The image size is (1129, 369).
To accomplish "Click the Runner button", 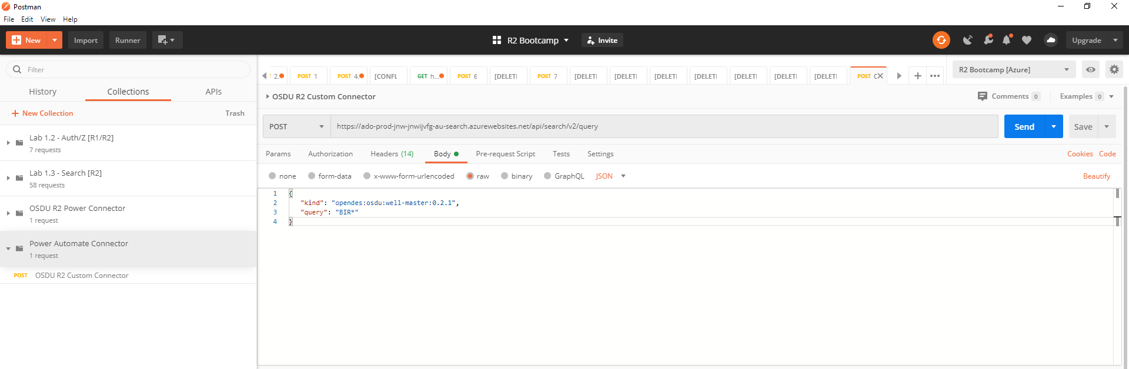I will point(128,40).
